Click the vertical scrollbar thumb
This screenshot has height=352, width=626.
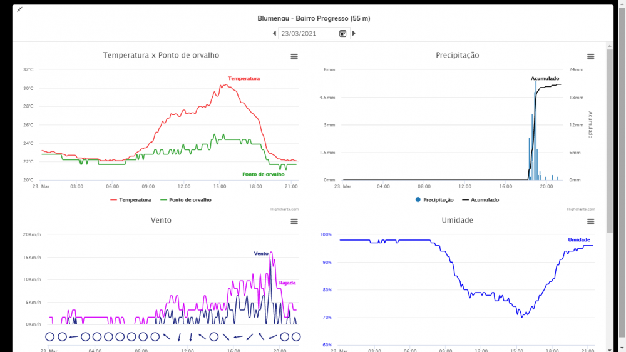pyautogui.click(x=610, y=138)
